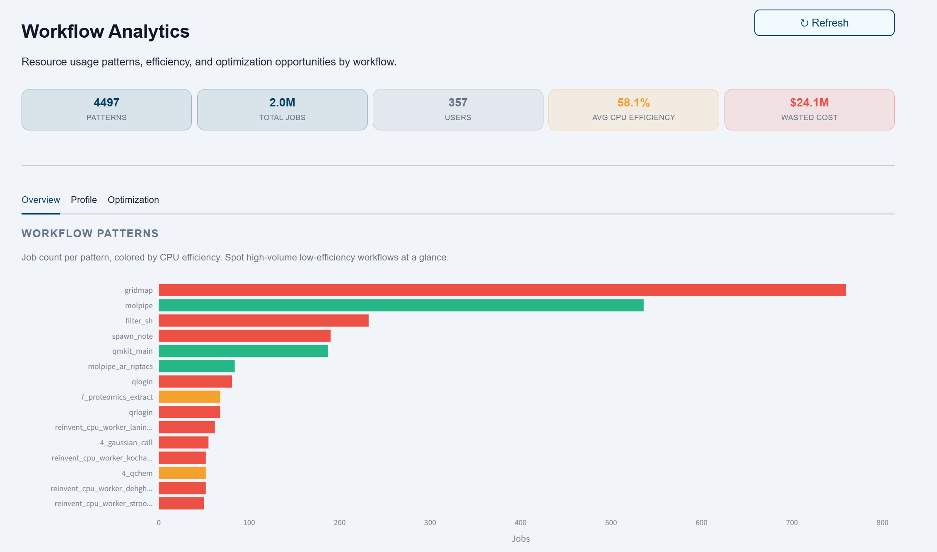Viewport: 937px width, 552px height.
Task: Click the orange 7_proteomics_extract bar
Action: 189,397
